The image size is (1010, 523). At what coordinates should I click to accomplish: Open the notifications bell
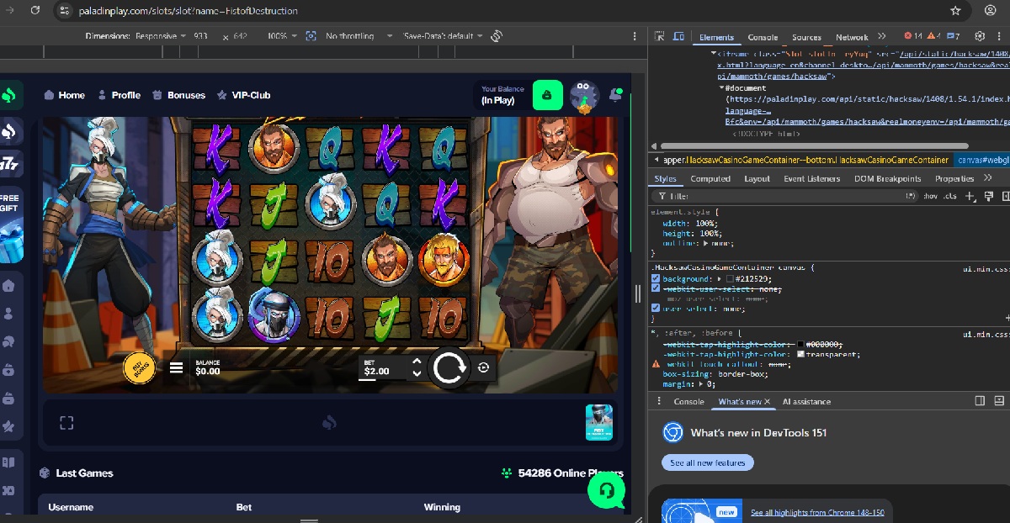tap(614, 95)
